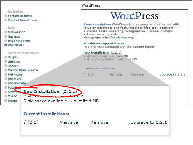
Task: Click the bullet icon next to PHP-Nuke
Action: [x=5, y=74]
